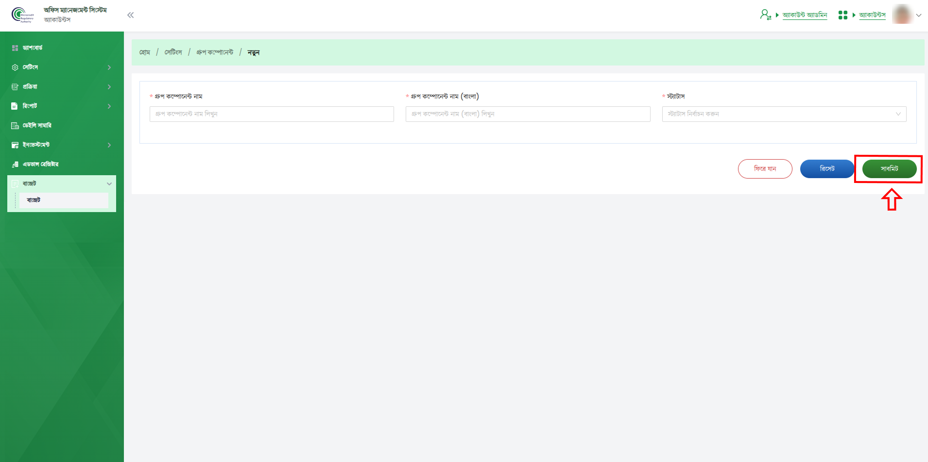Open the স্ট্যাটাস নির্বাচন করুন dropdown
The height and width of the screenshot is (462, 928).
click(784, 114)
